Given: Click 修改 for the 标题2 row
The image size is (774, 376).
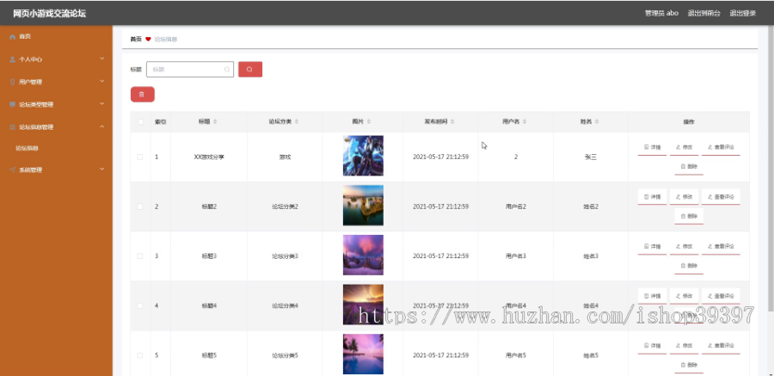Looking at the screenshot, I should [685, 197].
